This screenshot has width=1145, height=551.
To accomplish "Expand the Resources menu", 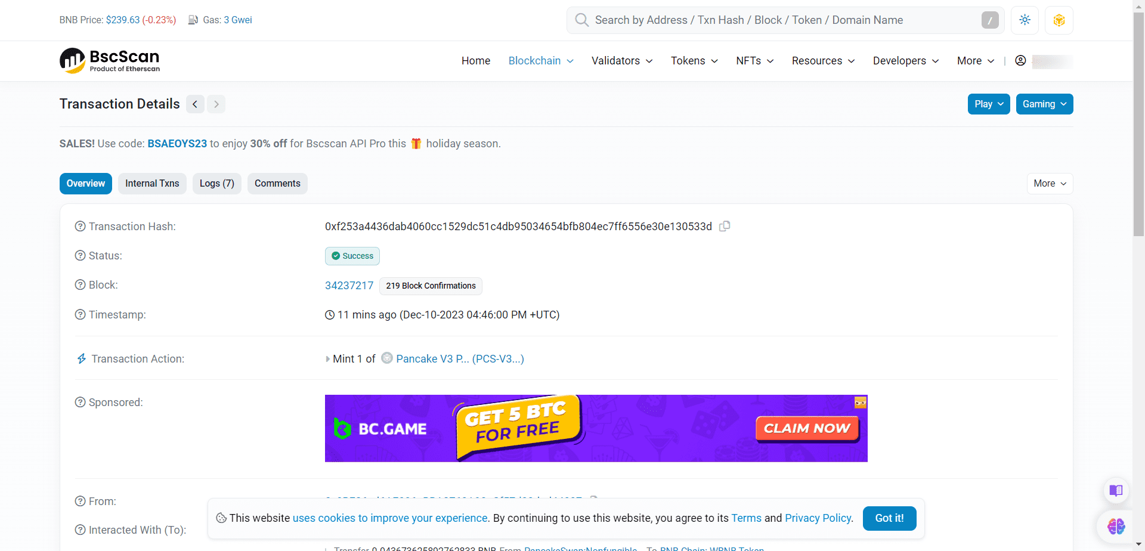I will [824, 61].
